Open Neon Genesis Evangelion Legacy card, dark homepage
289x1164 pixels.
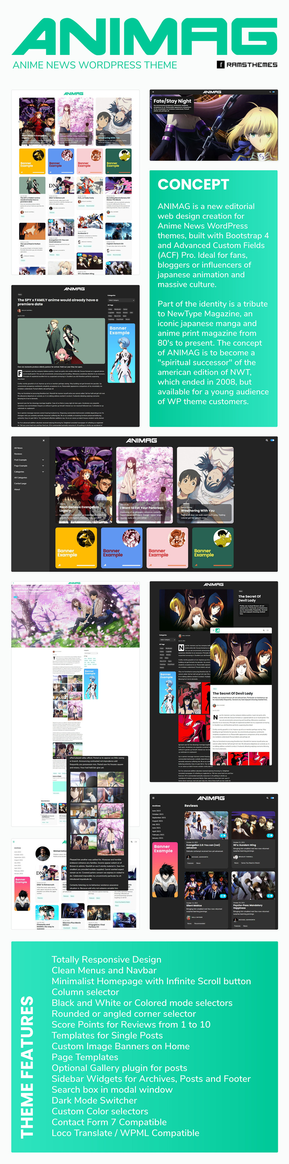coord(84,485)
